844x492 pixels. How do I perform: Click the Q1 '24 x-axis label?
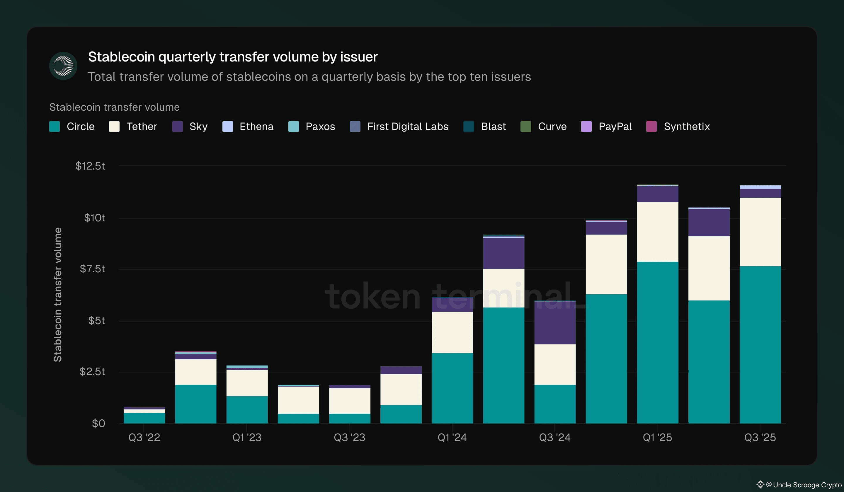452,437
